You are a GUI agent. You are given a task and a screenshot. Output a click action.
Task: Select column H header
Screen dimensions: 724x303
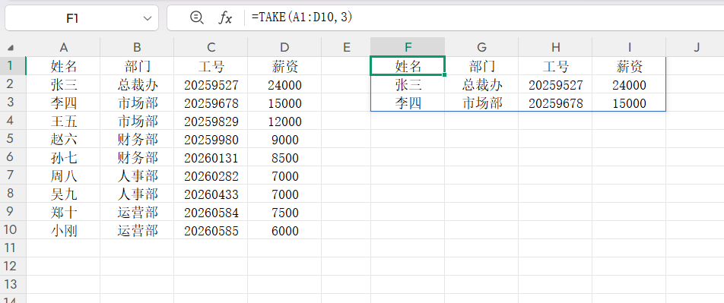pos(555,47)
